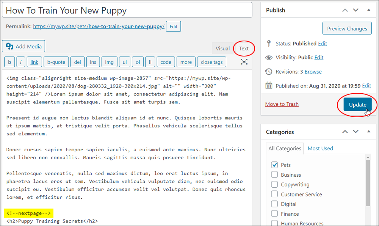The width and height of the screenshot is (379, 226).
Task: Edit the Published on date
Action: pos(366,86)
